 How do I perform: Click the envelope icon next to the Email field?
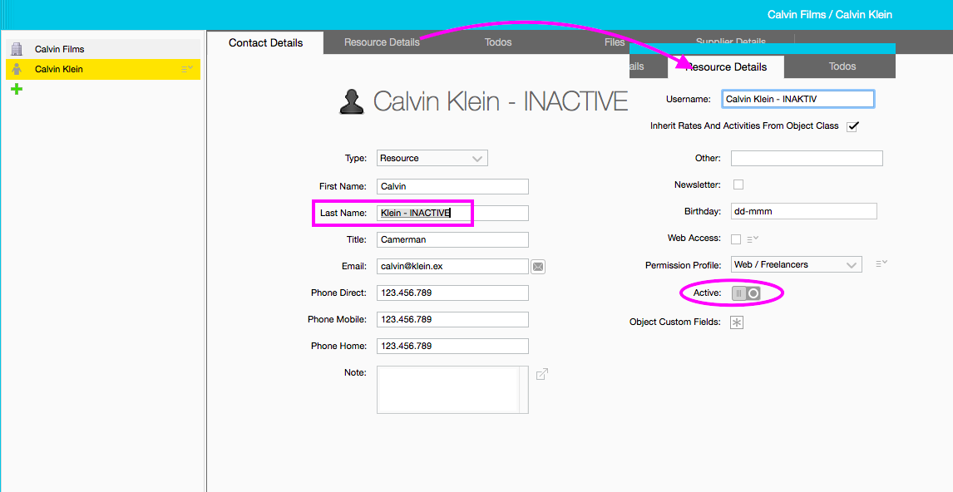tap(538, 266)
